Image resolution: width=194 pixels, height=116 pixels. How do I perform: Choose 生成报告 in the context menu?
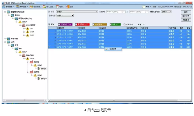(x=113, y=49)
